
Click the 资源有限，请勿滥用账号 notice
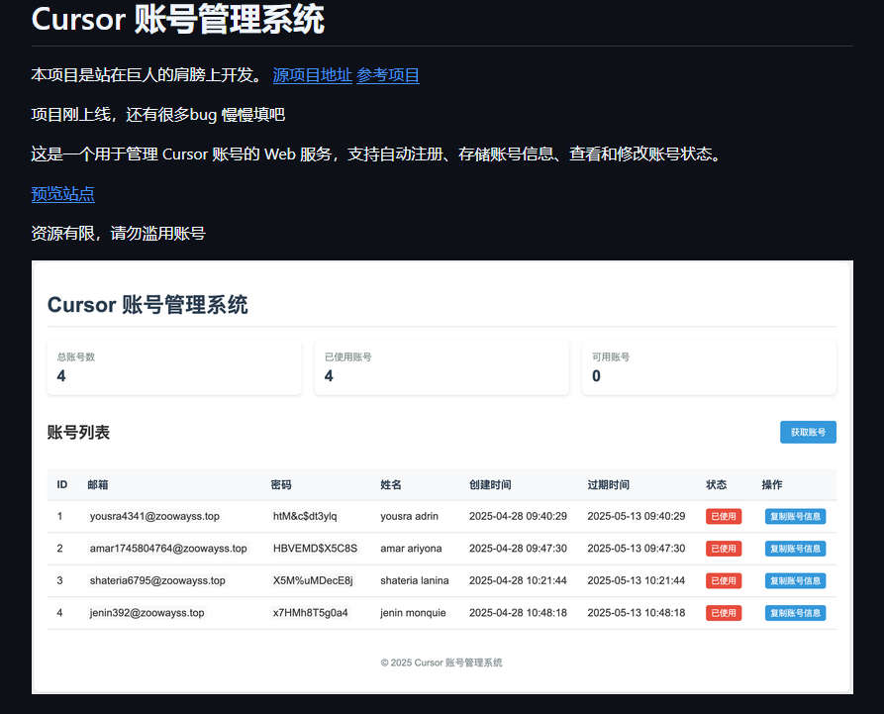coord(119,234)
